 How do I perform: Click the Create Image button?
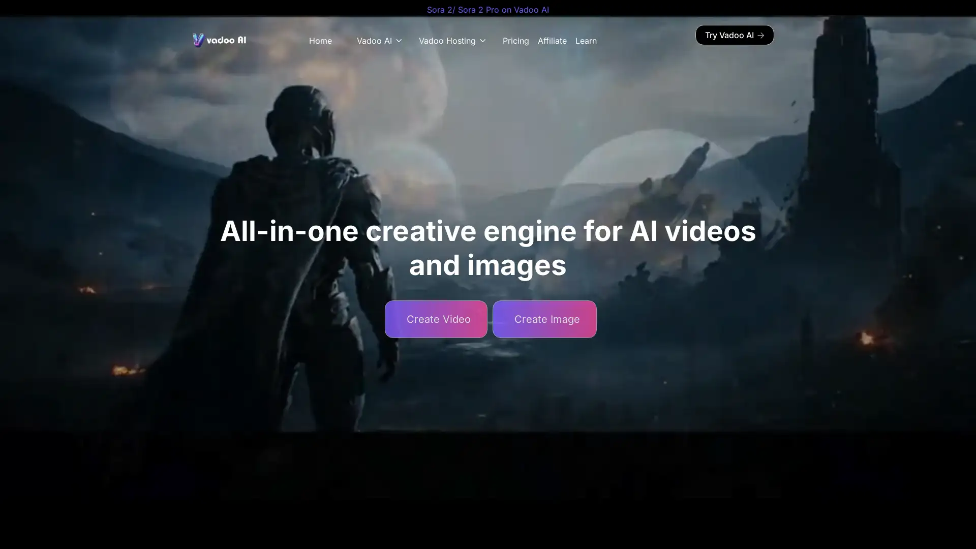(544, 319)
